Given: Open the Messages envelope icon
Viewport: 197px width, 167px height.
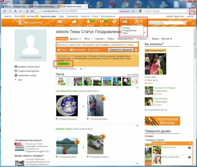Looking at the screenshot, I should 60,22.
